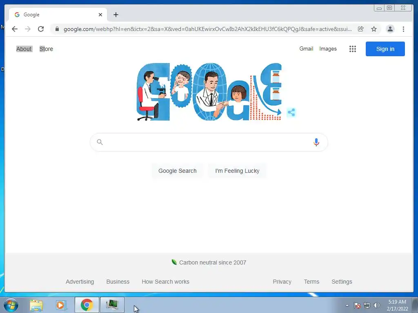Open the Chrome profile avatar

(390, 29)
